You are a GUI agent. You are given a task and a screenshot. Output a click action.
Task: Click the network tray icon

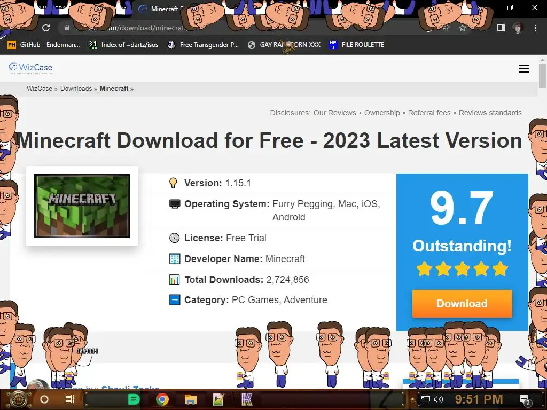[425, 399]
